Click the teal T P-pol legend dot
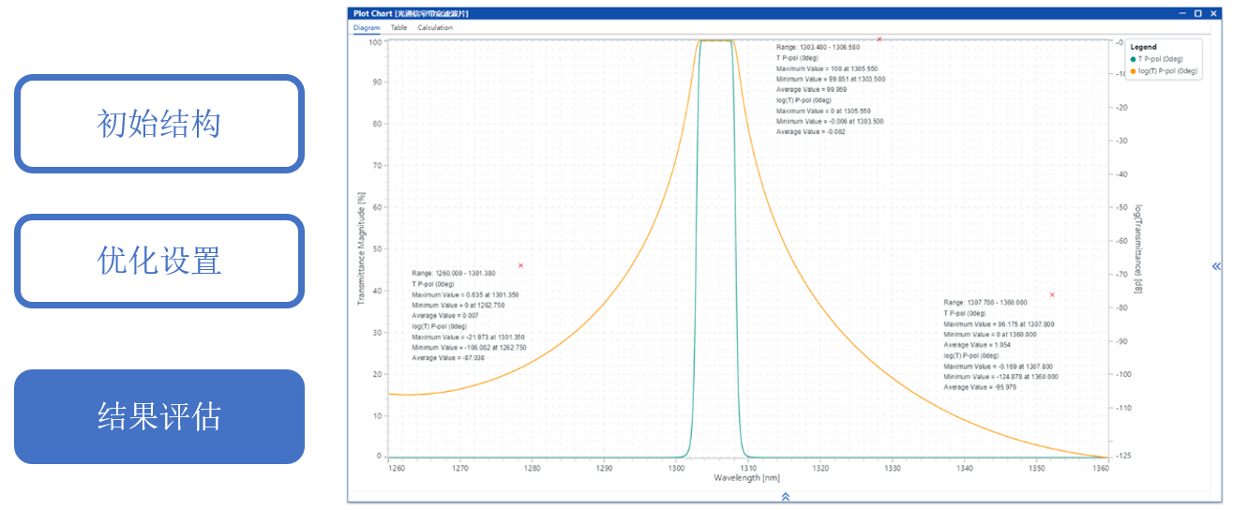Screen dimensions: 1233x510 coord(1133,59)
